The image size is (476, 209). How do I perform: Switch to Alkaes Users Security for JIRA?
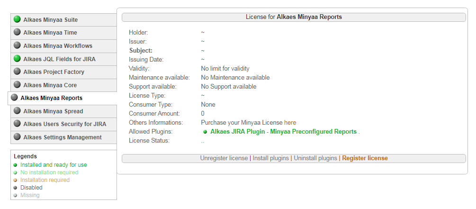[64, 124]
